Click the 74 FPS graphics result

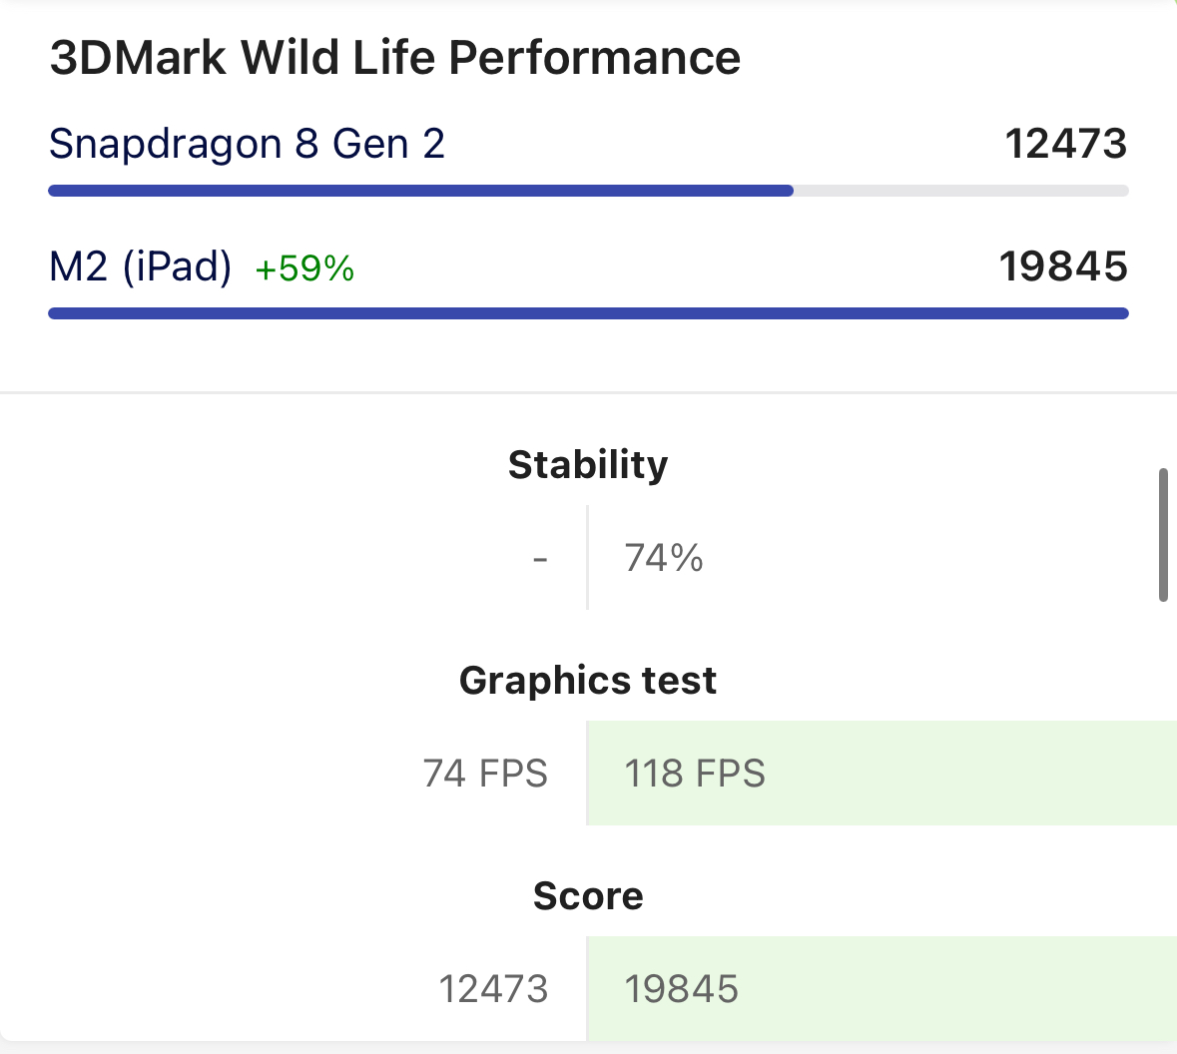(x=485, y=774)
